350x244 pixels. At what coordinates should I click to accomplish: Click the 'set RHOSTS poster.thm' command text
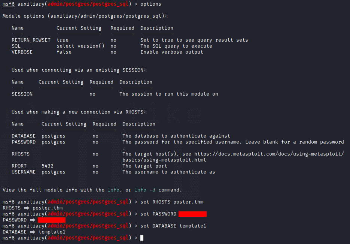[172, 202]
